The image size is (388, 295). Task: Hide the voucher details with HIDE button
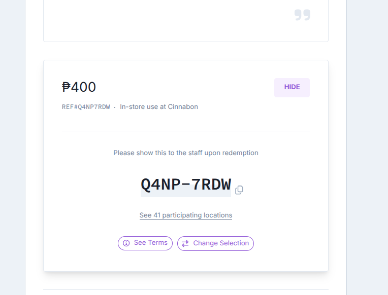[x=292, y=88]
